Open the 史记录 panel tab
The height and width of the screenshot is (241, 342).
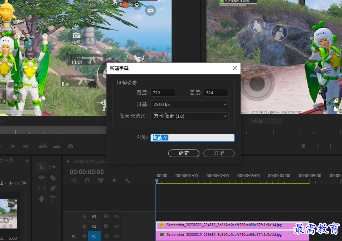[7, 161]
